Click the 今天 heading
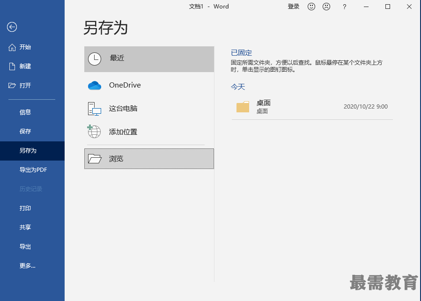 [x=238, y=87]
